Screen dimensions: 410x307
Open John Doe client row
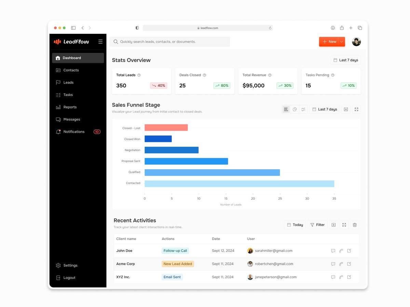pos(236,251)
